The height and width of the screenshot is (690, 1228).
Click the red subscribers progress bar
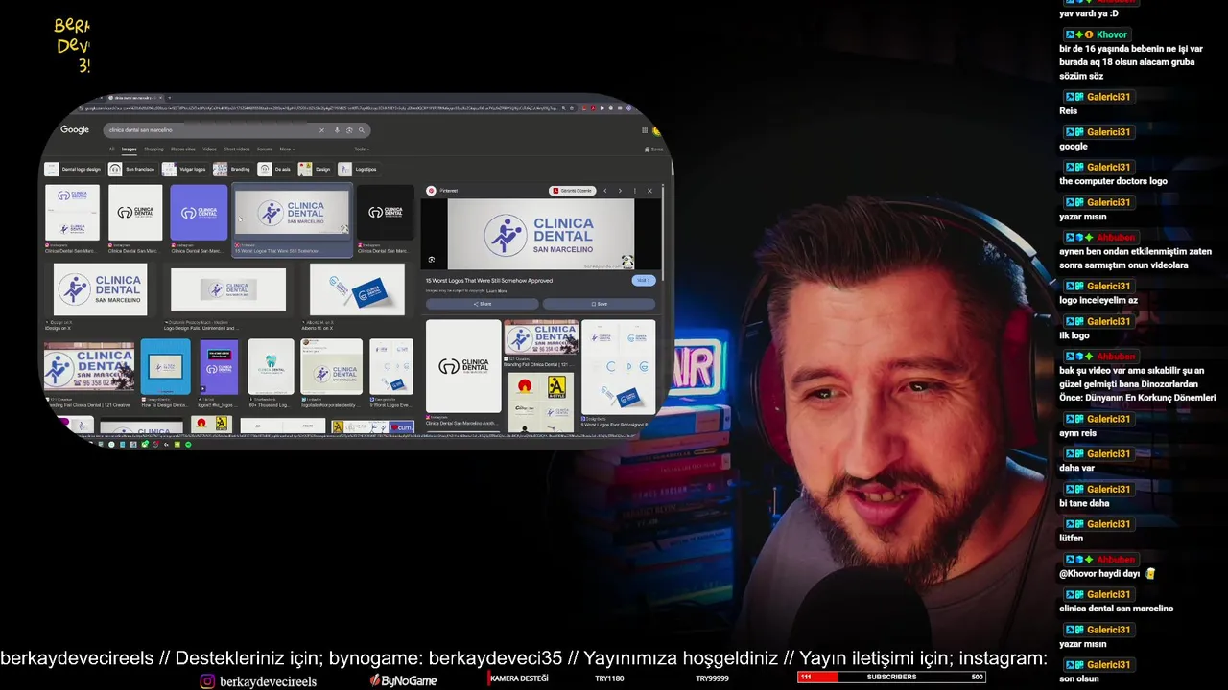pos(890,678)
